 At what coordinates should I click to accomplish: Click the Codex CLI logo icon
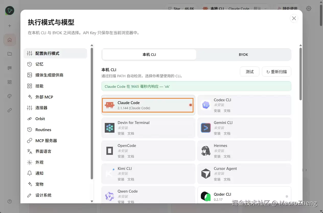[206, 105]
